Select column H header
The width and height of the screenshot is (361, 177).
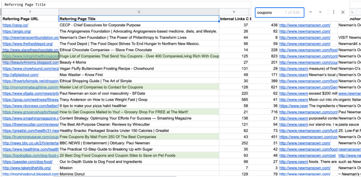tap(234, 12)
